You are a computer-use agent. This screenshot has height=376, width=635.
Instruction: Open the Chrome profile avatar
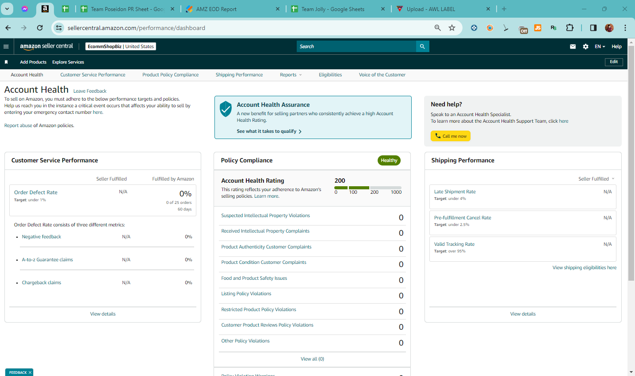point(609,28)
